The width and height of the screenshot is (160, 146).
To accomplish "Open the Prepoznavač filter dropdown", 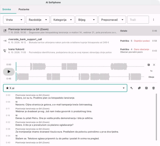I will point(112,20).
